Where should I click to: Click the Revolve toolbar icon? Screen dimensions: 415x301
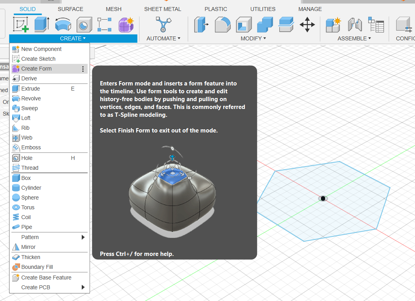click(x=63, y=25)
